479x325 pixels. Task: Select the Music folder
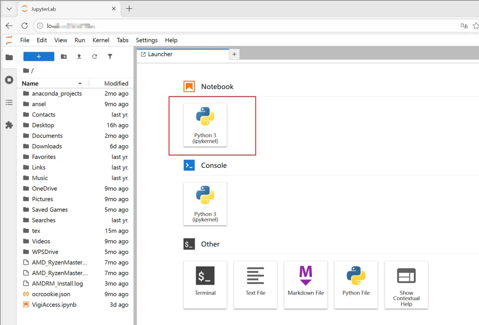point(75,178)
